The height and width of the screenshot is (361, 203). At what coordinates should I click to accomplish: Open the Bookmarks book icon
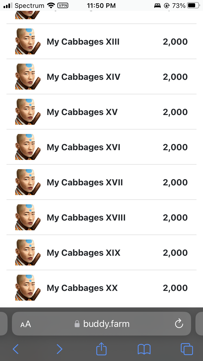[144, 349]
